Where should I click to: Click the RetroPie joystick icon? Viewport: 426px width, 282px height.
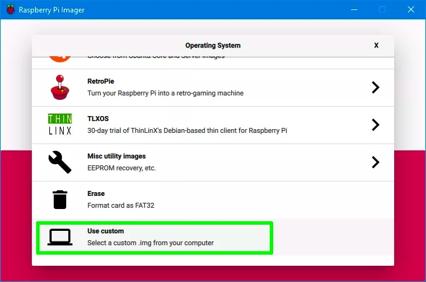tap(60, 87)
